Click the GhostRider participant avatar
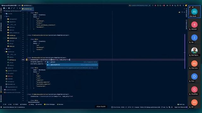This screenshot has height=113, width=202. click(x=194, y=89)
